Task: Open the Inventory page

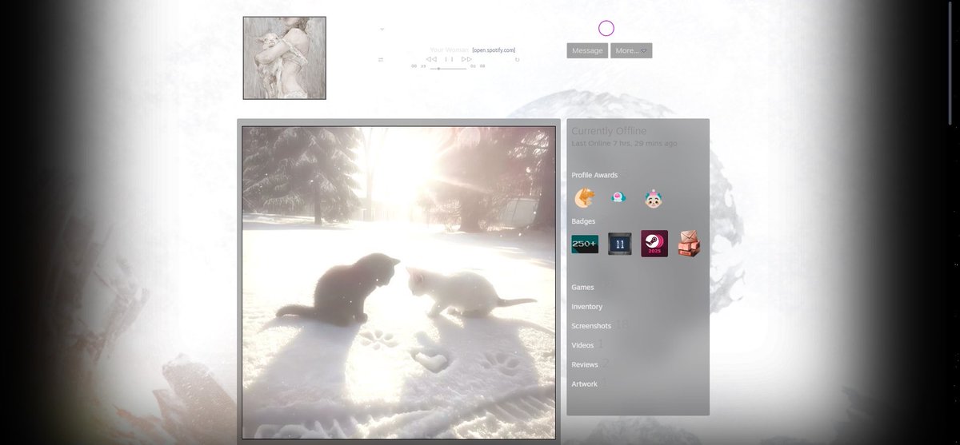Action: (x=587, y=307)
